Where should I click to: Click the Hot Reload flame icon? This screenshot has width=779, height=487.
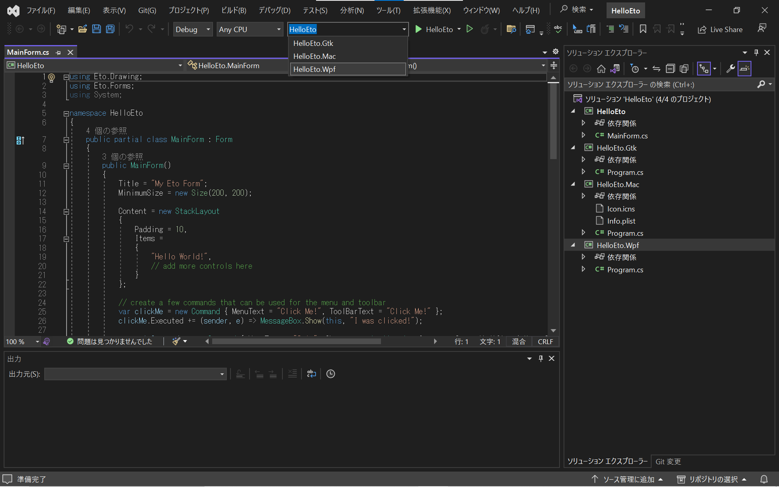coord(484,29)
